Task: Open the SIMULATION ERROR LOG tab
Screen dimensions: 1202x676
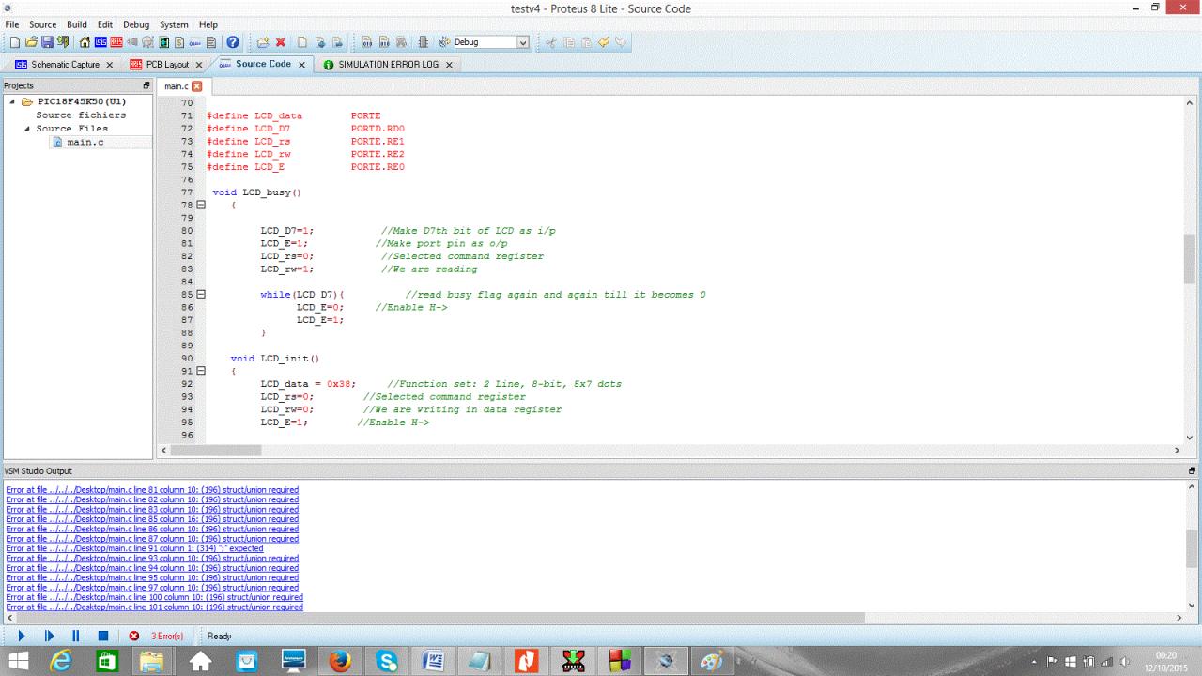Action: (x=388, y=65)
